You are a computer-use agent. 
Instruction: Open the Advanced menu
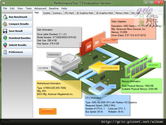[40, 8]
